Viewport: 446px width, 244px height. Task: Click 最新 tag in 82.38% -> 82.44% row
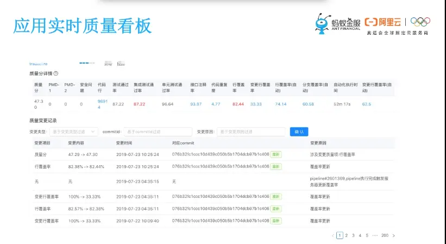(275, 166)
